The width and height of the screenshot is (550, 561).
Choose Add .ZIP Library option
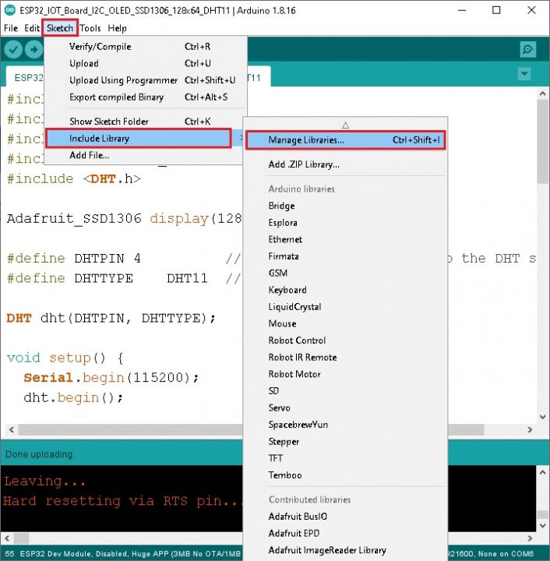[x=304, y=164]
